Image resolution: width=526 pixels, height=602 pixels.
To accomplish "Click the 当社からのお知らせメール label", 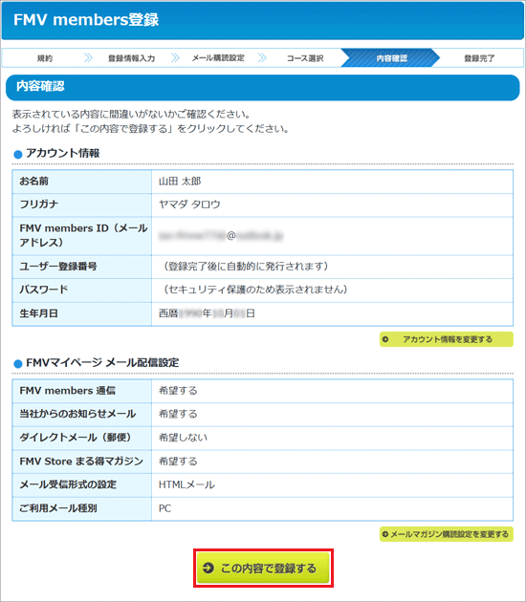I will [77, 414].
